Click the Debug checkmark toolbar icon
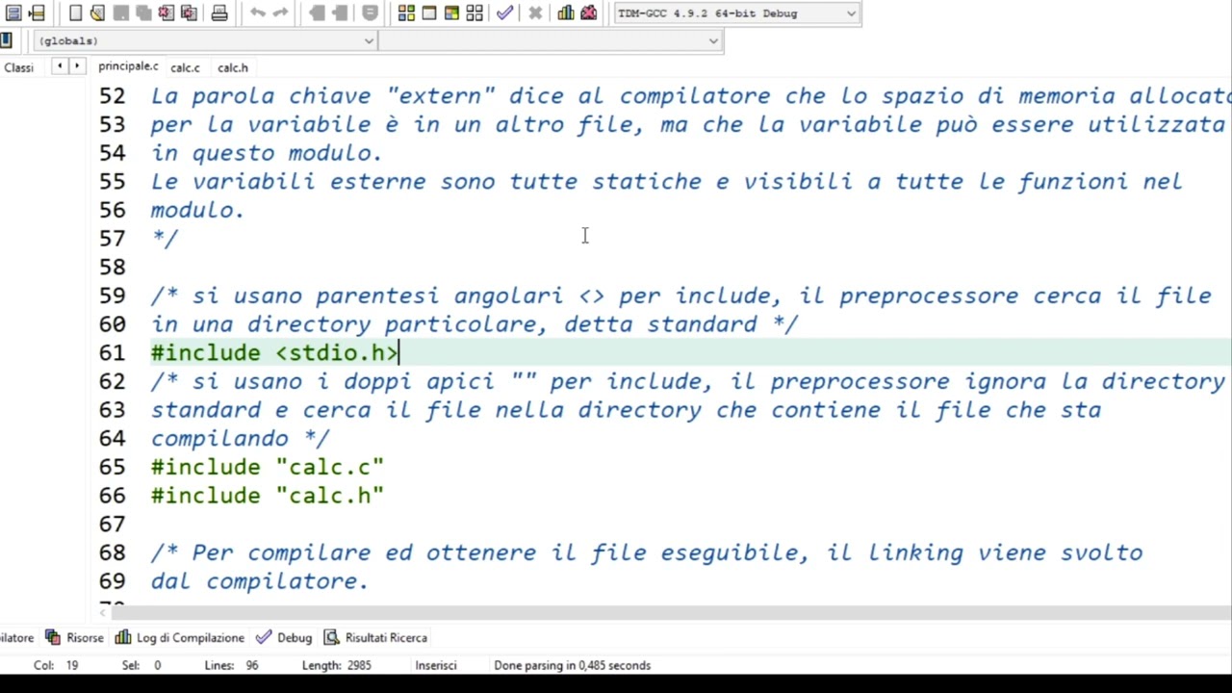This screenshot has height=693, width=1232. tap(505, 13)
